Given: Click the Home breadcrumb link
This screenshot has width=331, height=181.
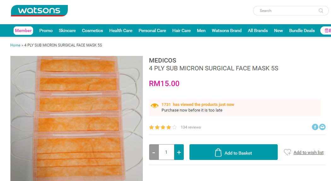Looking at the screenshot, I should click(15, 45).
